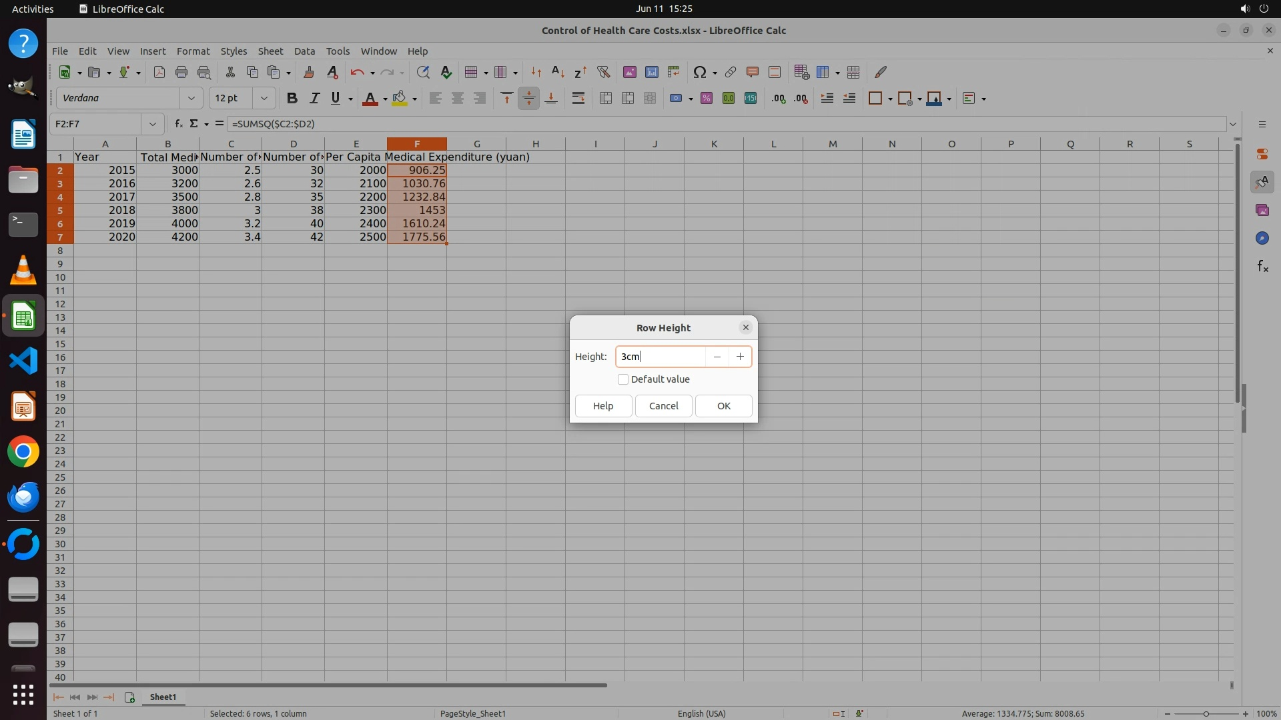Image resolution: width=1281 pixels, height=720 pixels.
Task: Expand the Verdana font name dropdown
Action: pyautogui.click(x=191, y=98)
